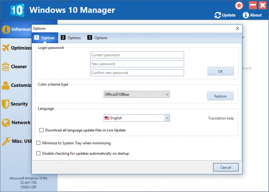This screenshot has height=192, width=269.
Task: Click the Update refresh arrows icon
Action: 217,15
